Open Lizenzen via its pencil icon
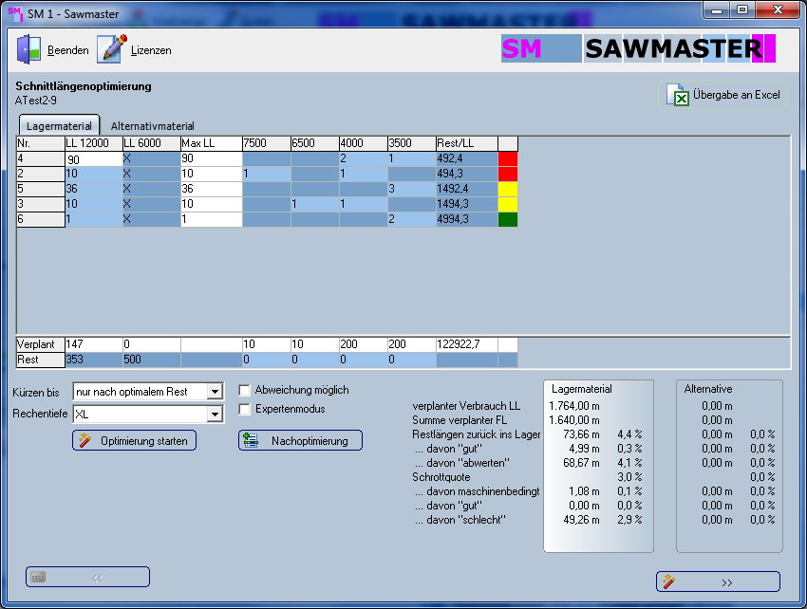The width and height of the screenshot is (807, 609). (x=112, y=49)
